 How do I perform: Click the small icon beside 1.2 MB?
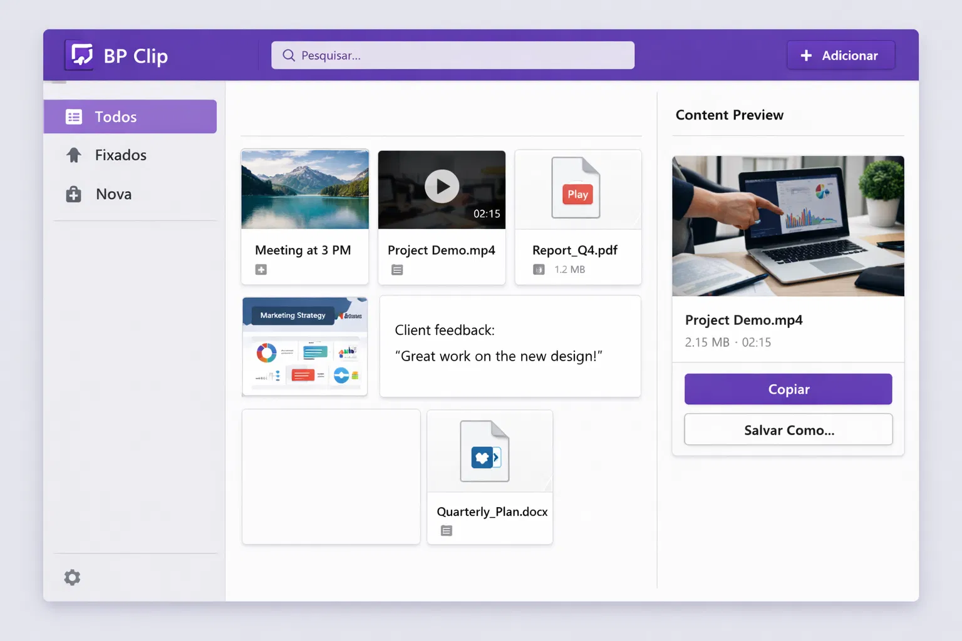tap(539, 270)
